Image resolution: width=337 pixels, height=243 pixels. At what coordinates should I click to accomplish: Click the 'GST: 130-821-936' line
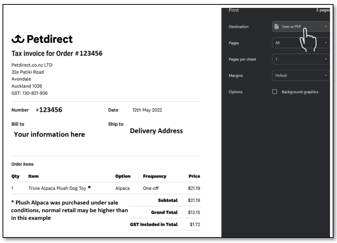click(29, 93)
